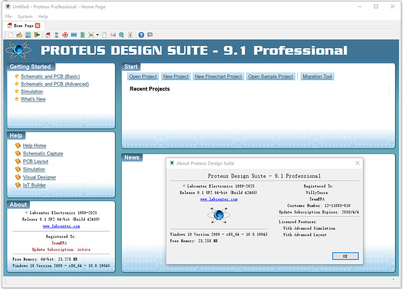Screen dimensions: 403x289
Task: Click the New Project toolbar icon
Action: click(x=11, y=35)
